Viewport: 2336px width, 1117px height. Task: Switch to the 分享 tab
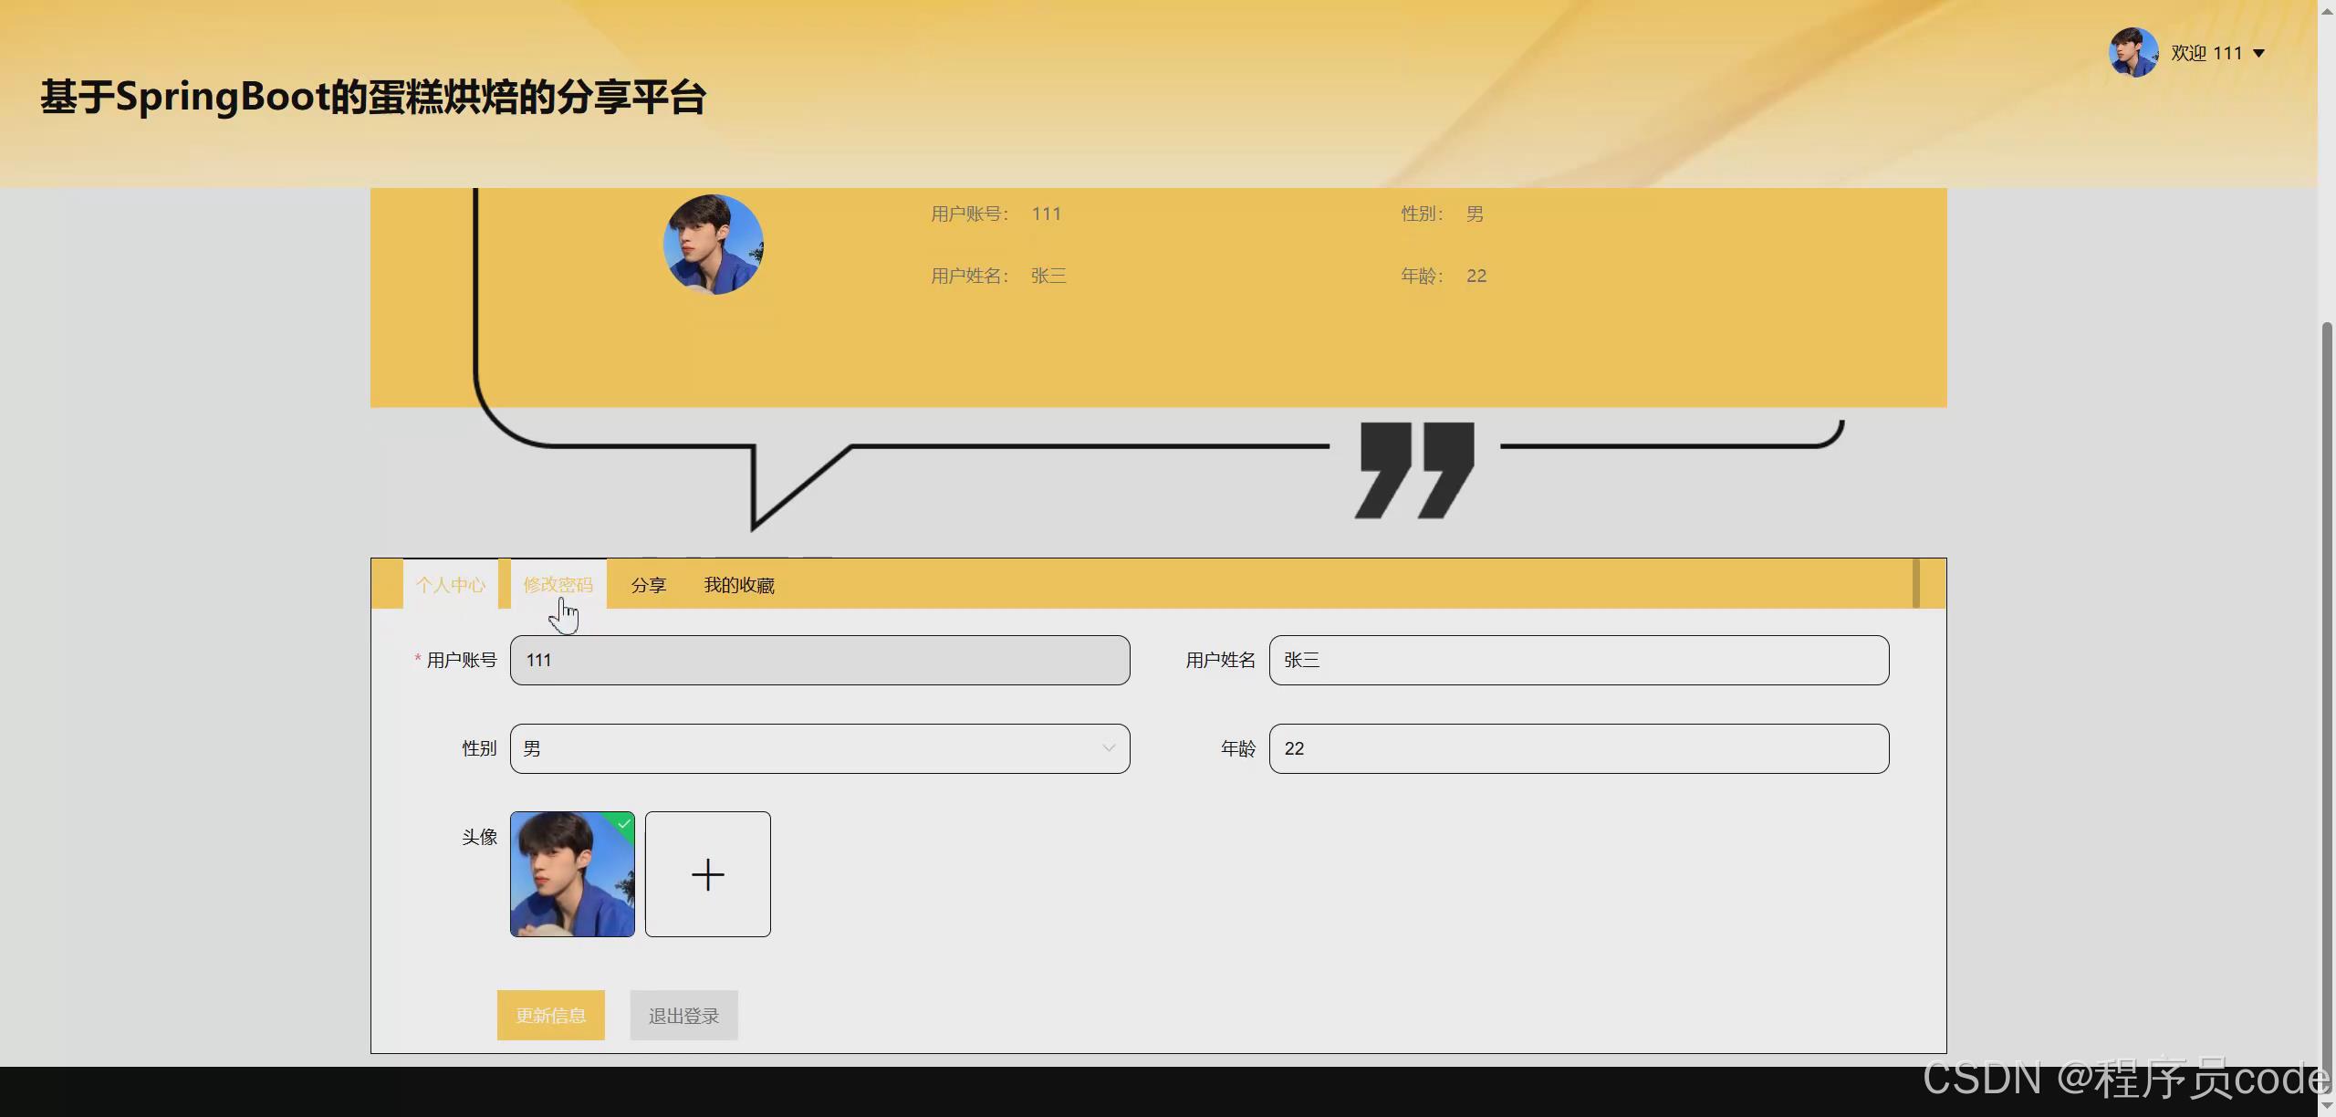[649, 585]
